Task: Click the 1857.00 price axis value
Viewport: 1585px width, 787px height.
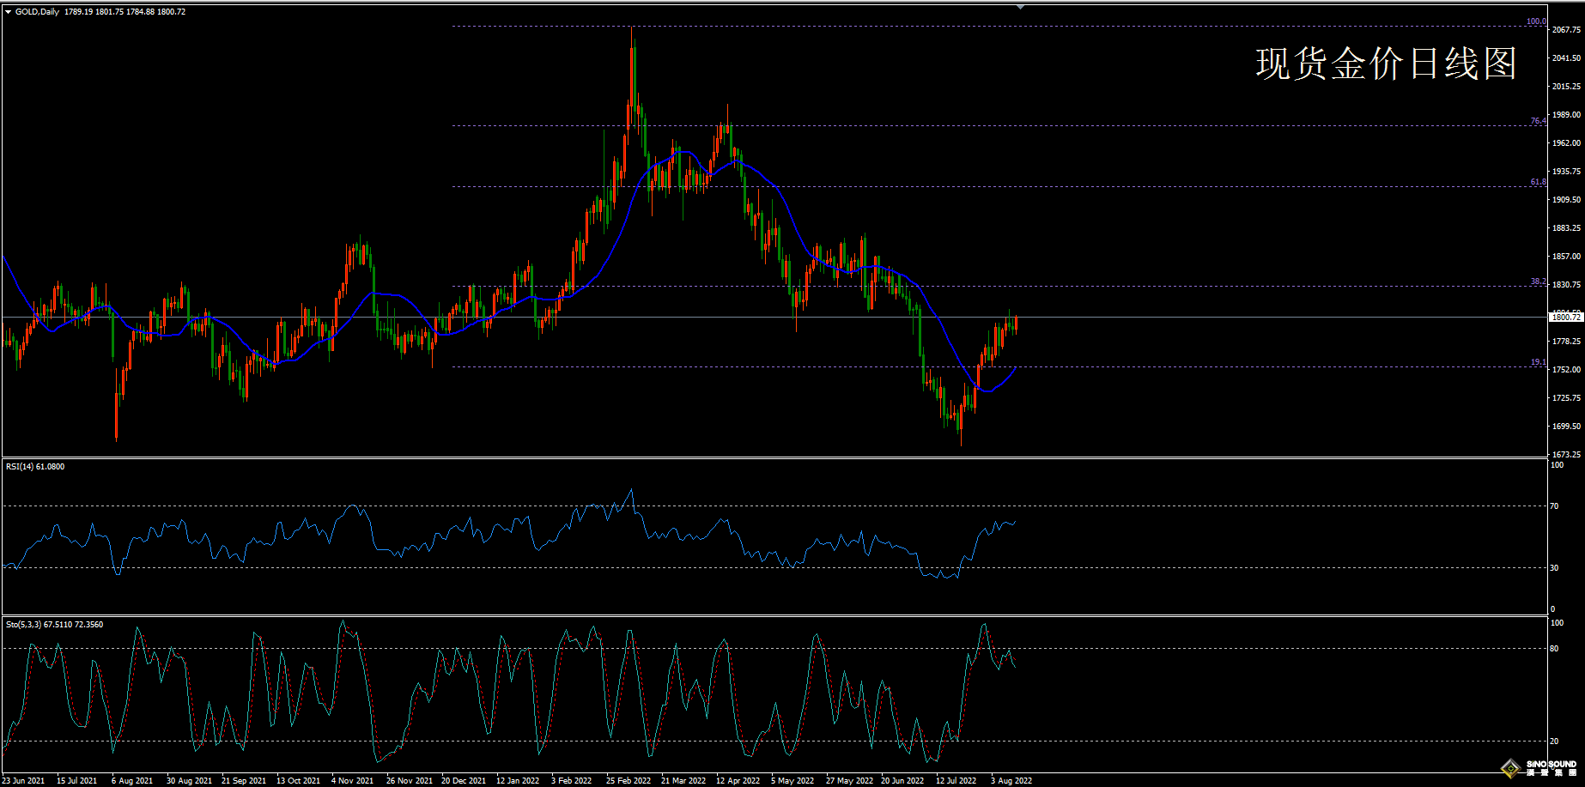Action: (1567, 257)
